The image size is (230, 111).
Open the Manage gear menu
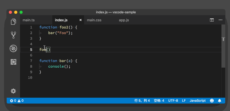click(13, 91)
